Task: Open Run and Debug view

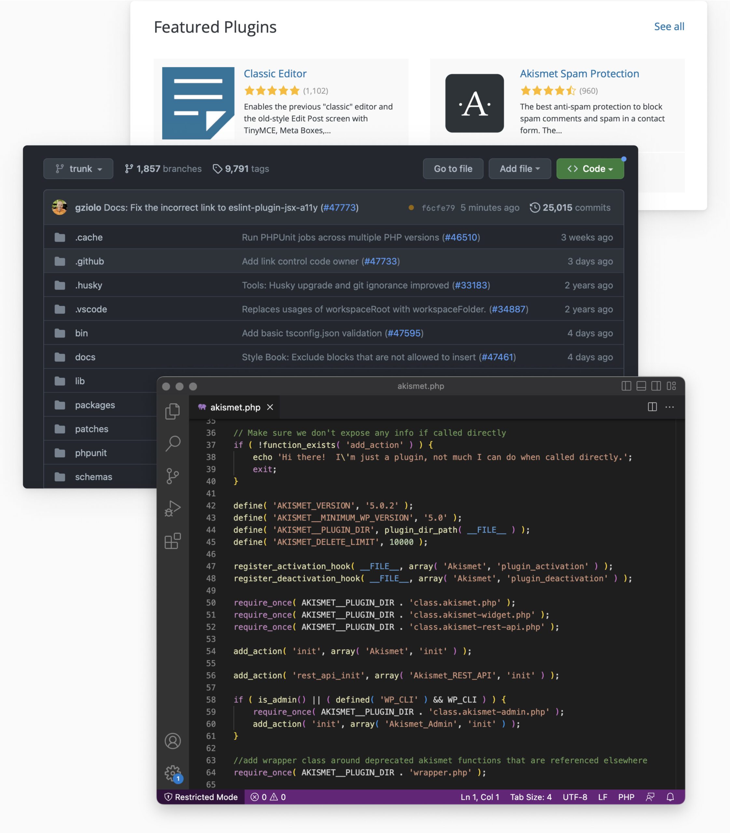Action: 173,508
